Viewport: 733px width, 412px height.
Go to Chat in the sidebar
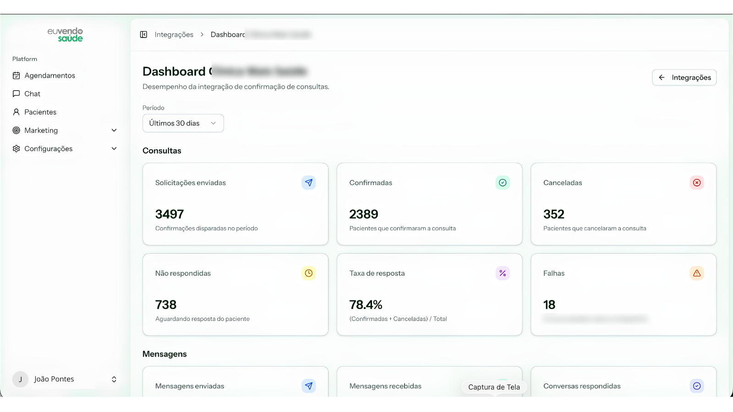[x=65, y=94]
